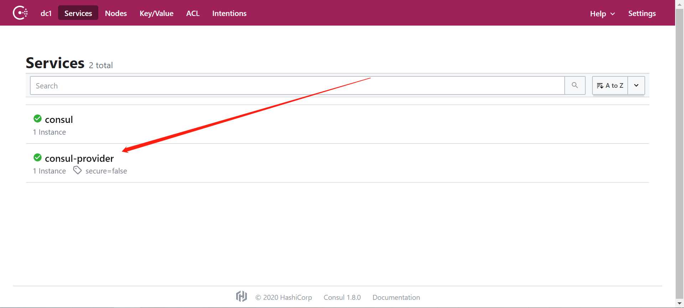The image size is (684, 308).
Task: Click the Documentation footer link
Action: click(x=396, y=297)
